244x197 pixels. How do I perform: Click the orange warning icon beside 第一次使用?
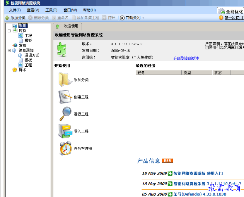click(x=221, y=18)
